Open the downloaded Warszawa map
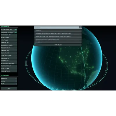Screen dimensions: 116x116 [8, 79]
